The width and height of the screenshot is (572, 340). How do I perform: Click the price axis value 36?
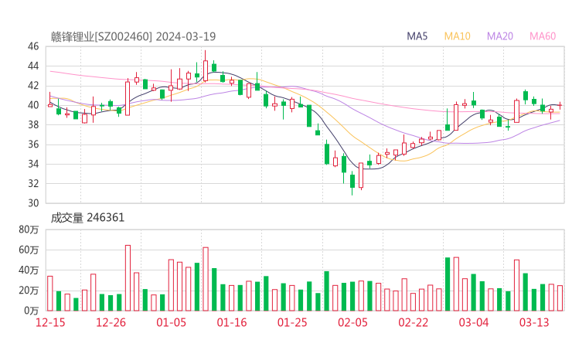[33, 144]
